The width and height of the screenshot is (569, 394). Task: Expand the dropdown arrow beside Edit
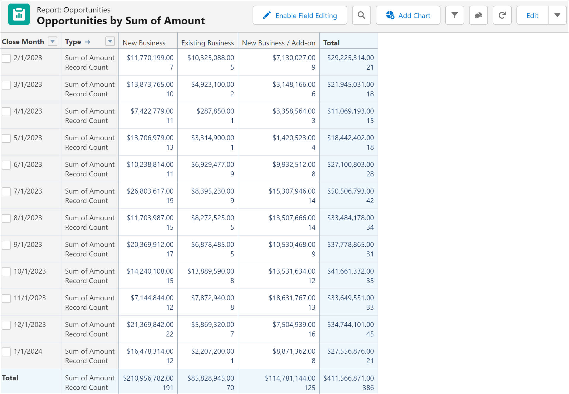click(557, 15)
